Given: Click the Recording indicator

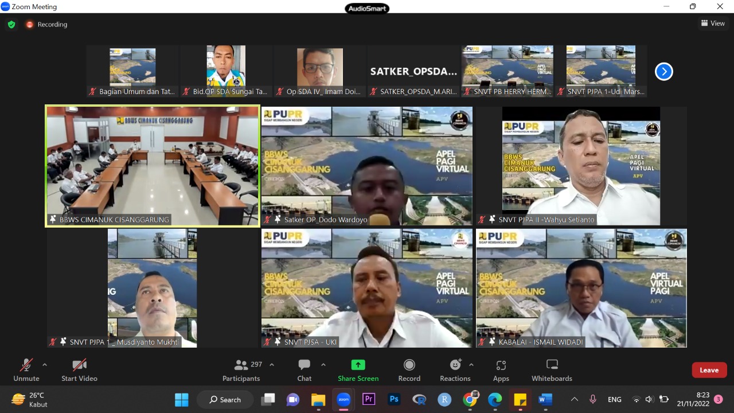Looking at the screenshot, I should [46, 25].
